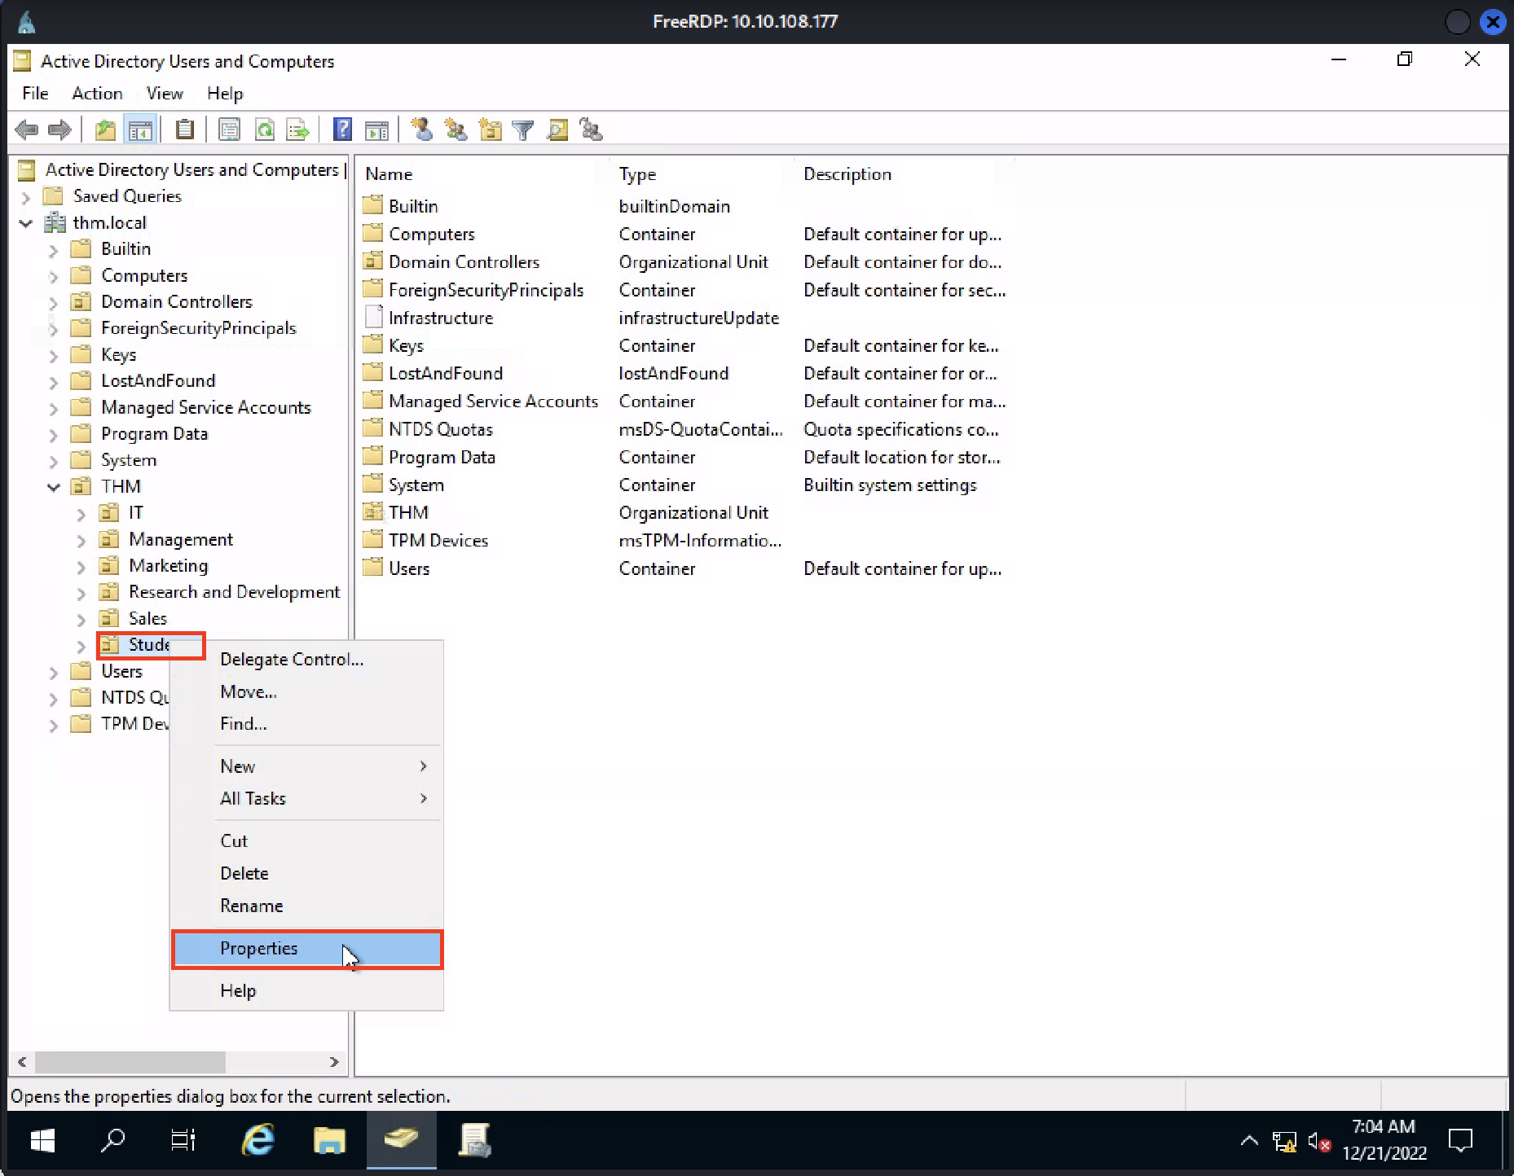Viewport: 1514px width, 1176px height.
Task: Open the New submenu
Action: pos(307,766)
